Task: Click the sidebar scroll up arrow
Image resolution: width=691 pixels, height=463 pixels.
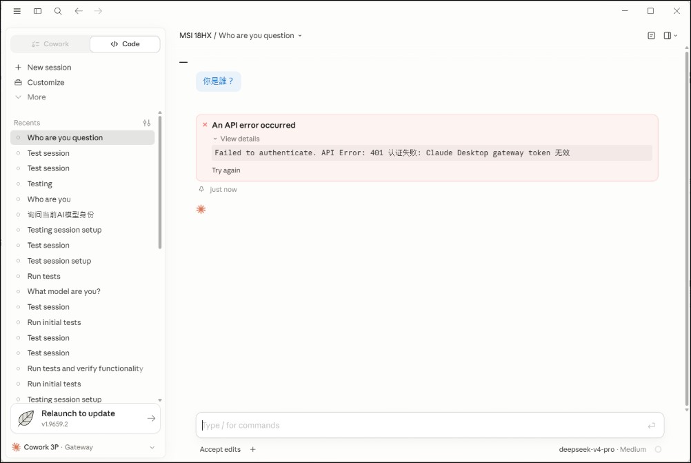Action: tap(160, 113)
